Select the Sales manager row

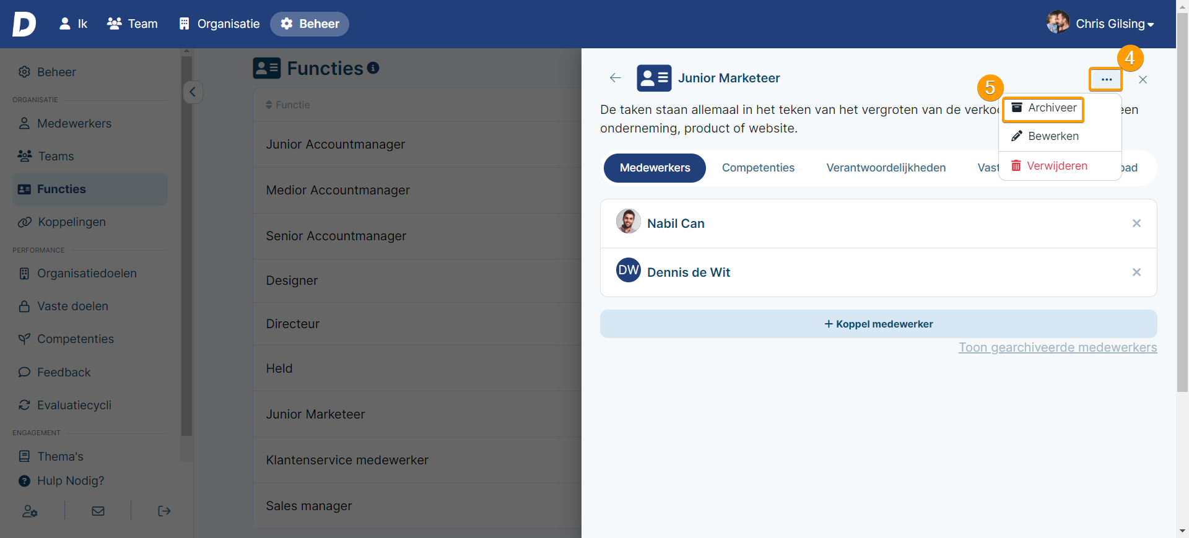click(417, 506)
